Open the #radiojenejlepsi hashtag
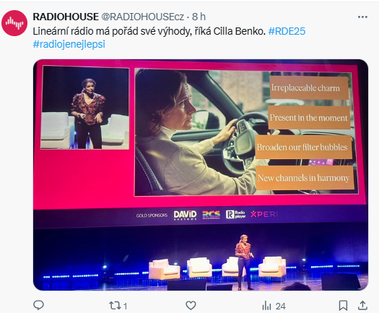 pyautogui.click(x=69, y=44)
